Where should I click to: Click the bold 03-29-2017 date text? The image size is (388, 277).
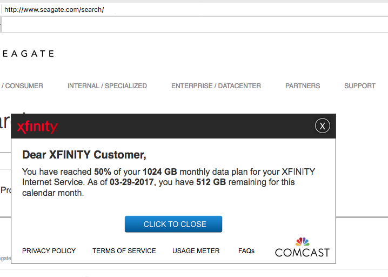[132, 182]
